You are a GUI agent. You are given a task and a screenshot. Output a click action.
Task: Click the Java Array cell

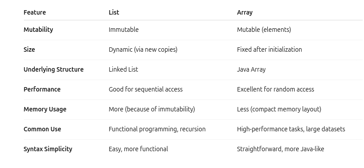tap(251, 69)
